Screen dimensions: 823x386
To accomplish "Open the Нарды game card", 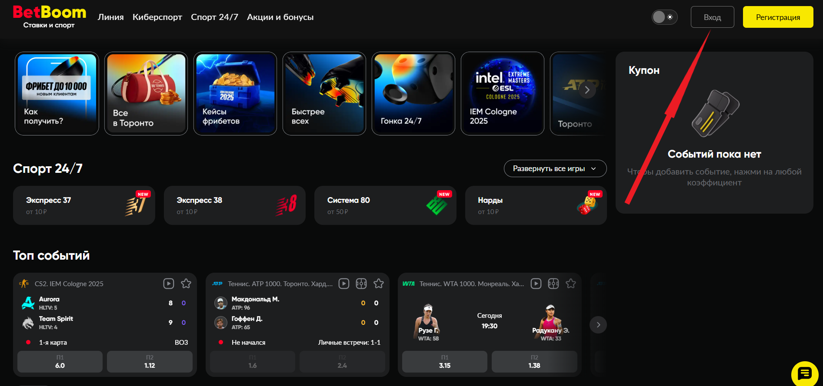I will (536, 205).
